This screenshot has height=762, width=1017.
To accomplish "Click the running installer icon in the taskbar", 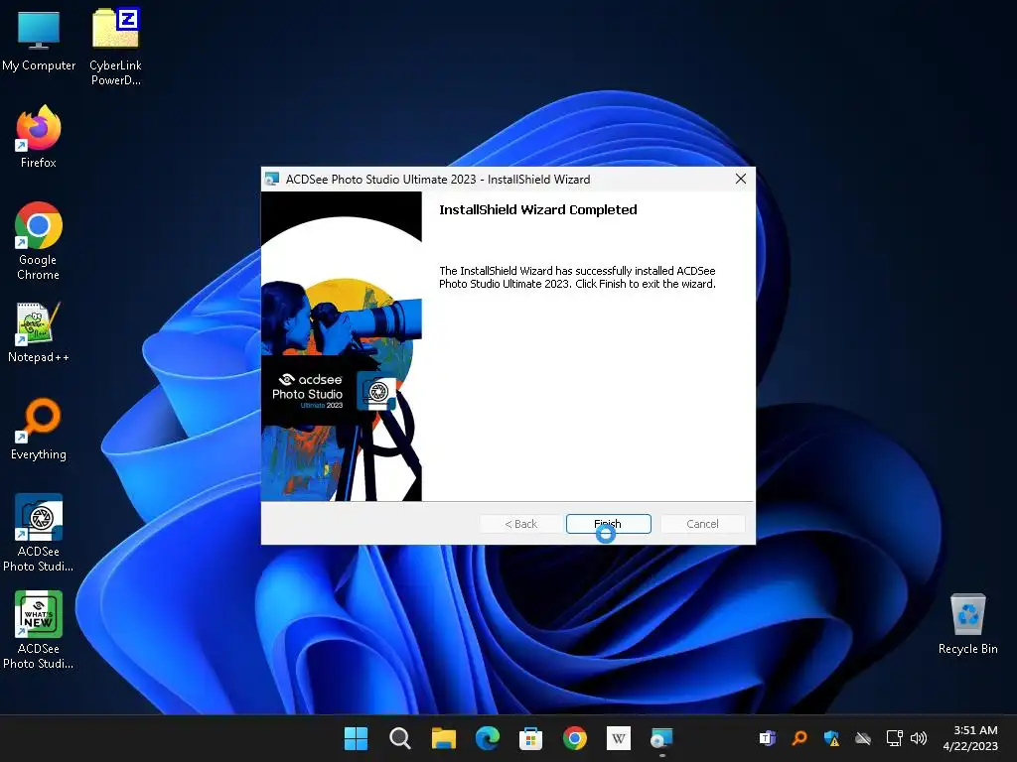I will tap(662, 738).
